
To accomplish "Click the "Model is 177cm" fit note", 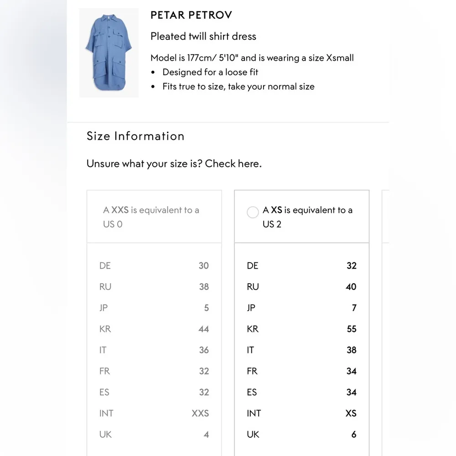I will (x=252, y=58).
